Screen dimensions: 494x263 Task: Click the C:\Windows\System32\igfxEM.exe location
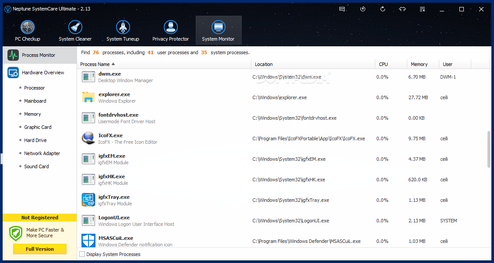click(x=289, y=159)
